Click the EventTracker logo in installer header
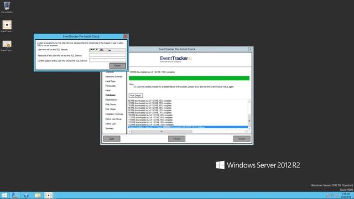Image resolution: width=354 pixels, height=199 pixels. [176, 59]
